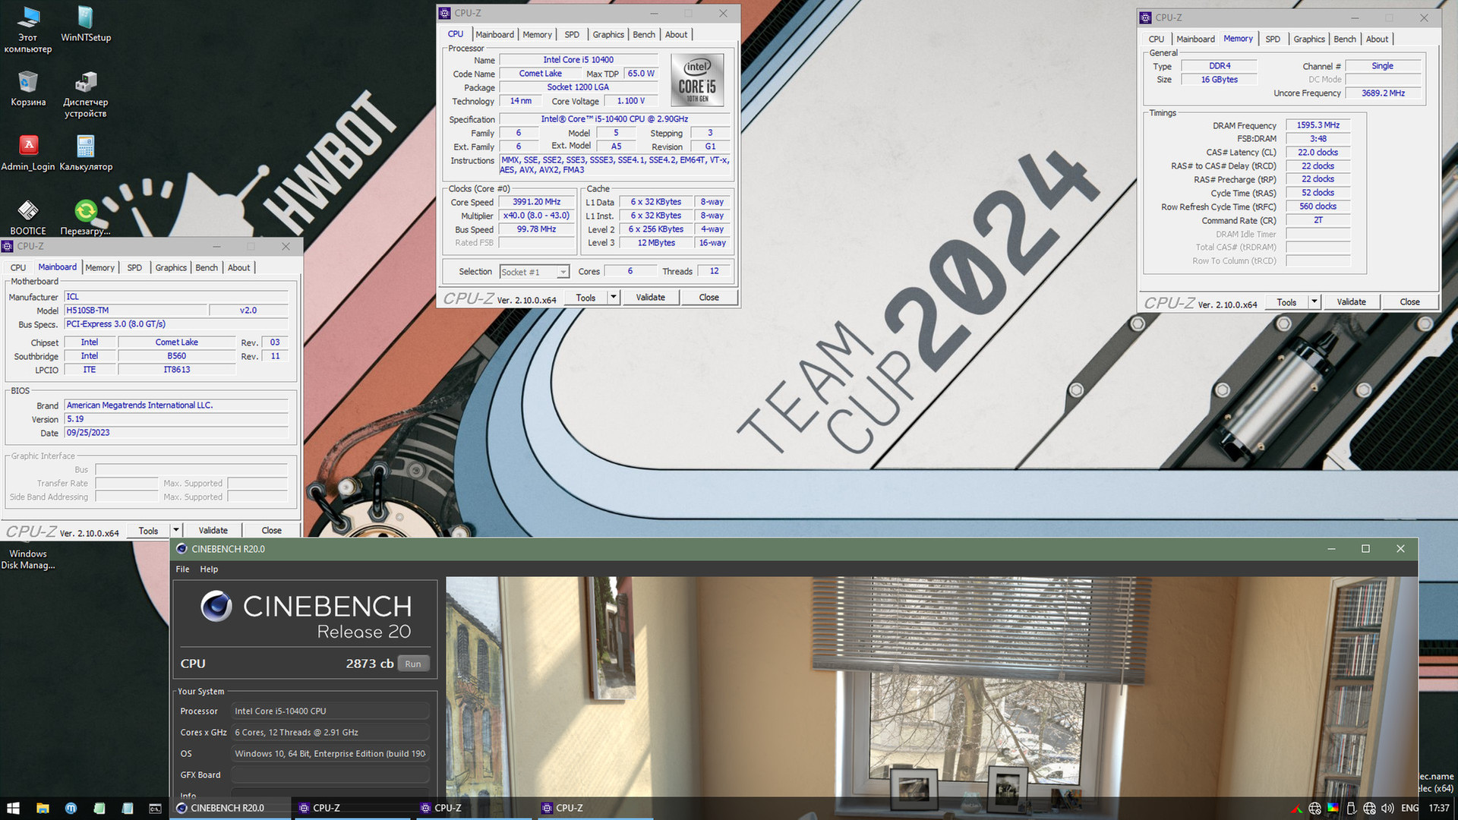Image resolution: width=1458 pixels, height=820 pixels.
Task: Open the volume speaker tray icon
Action: 1387,809
